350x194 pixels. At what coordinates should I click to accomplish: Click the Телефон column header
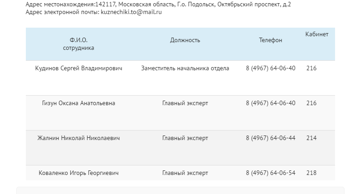pos(270,40)
